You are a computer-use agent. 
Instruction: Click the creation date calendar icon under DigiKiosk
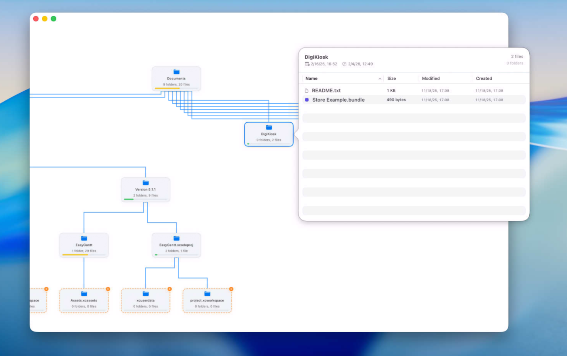pyautogui.click(x=307, y=64)
